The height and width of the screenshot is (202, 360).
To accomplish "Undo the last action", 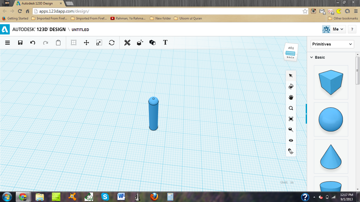I will tap(33, 43).
